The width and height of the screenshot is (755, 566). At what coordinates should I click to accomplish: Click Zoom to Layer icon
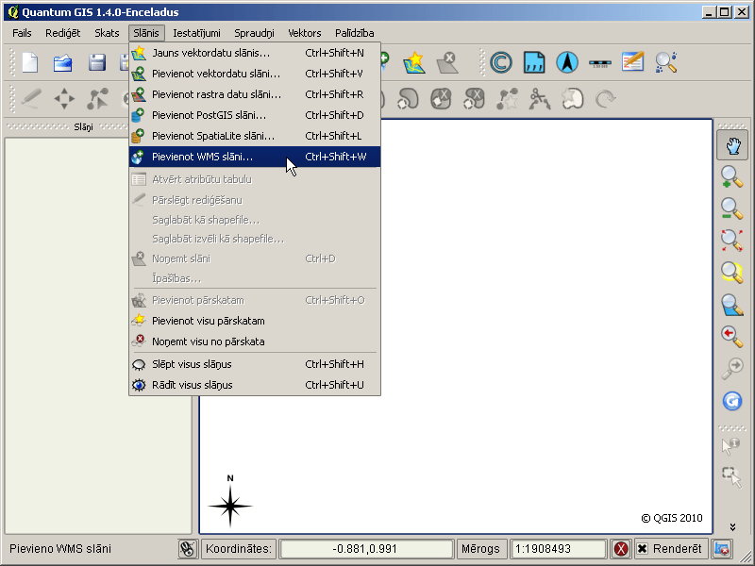tap(732, 305)
